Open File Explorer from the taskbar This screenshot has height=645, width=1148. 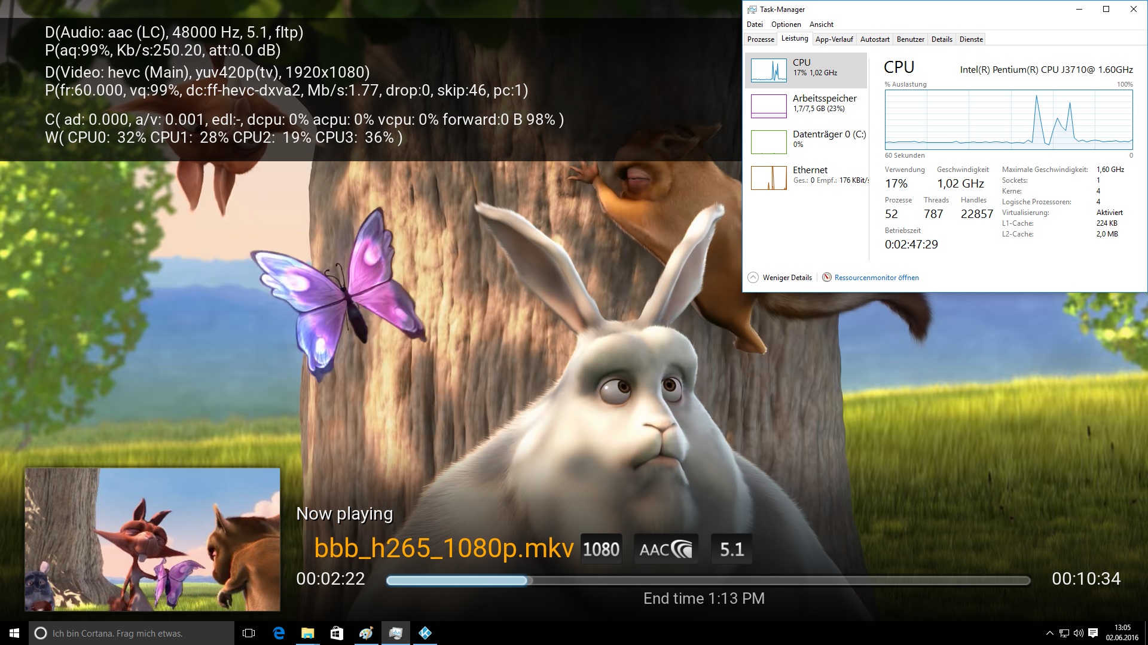307,633
